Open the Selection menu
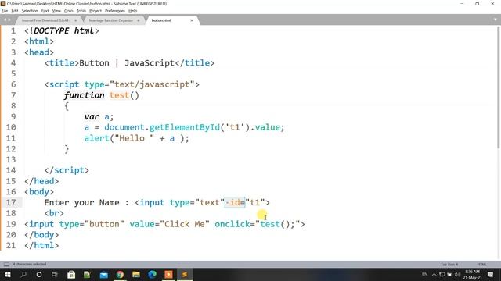The image size is (501, 281). (30, 11)
